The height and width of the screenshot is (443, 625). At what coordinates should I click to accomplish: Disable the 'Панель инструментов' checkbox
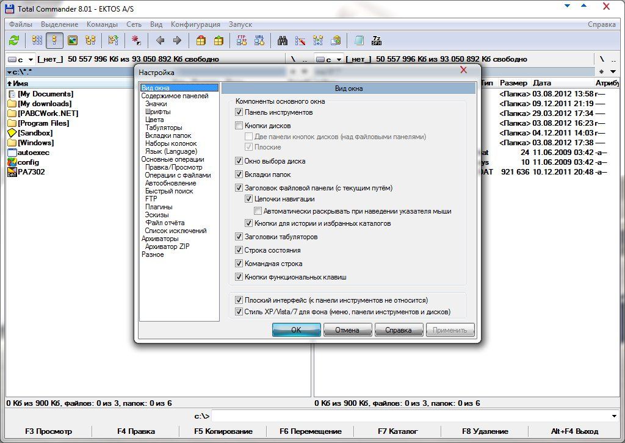point(239,112)
